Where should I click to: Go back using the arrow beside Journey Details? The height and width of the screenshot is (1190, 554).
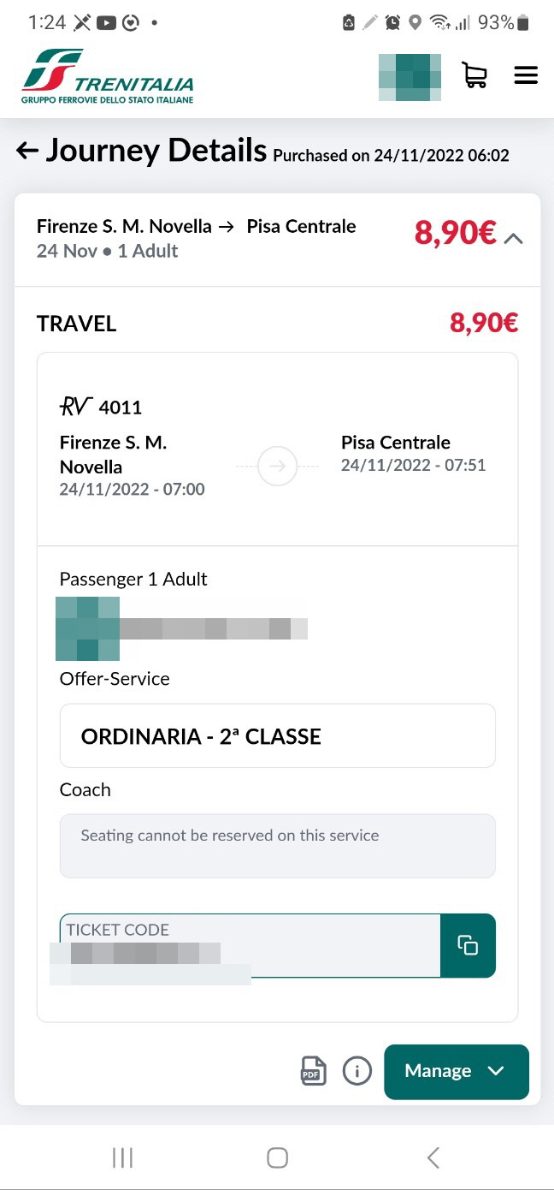click(x=27, y=152)
